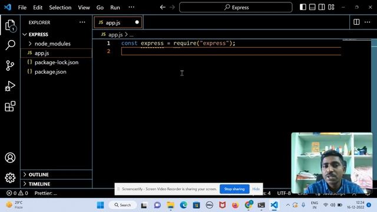Image resolution: width=377 pixels, height=212 pixels.
Task: Go forward with the right arrow
Action: 172,7
